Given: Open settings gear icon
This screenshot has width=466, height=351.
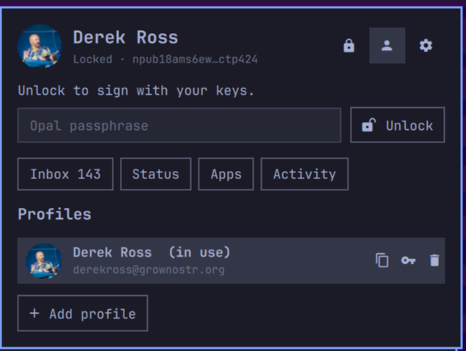Looking at the screenshot, I should pyautogui.click(x=426, y=46).
